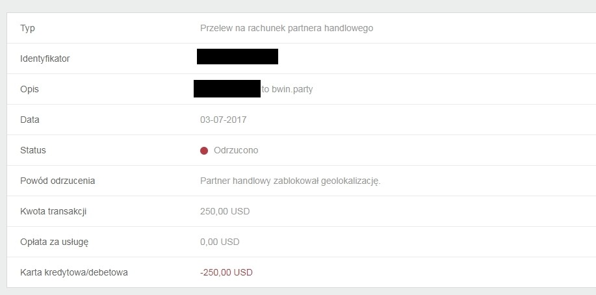Select 'Przelew na rachunek partnera handlowego' text
Screen dimensions: 596x295
tap(287, 28)
